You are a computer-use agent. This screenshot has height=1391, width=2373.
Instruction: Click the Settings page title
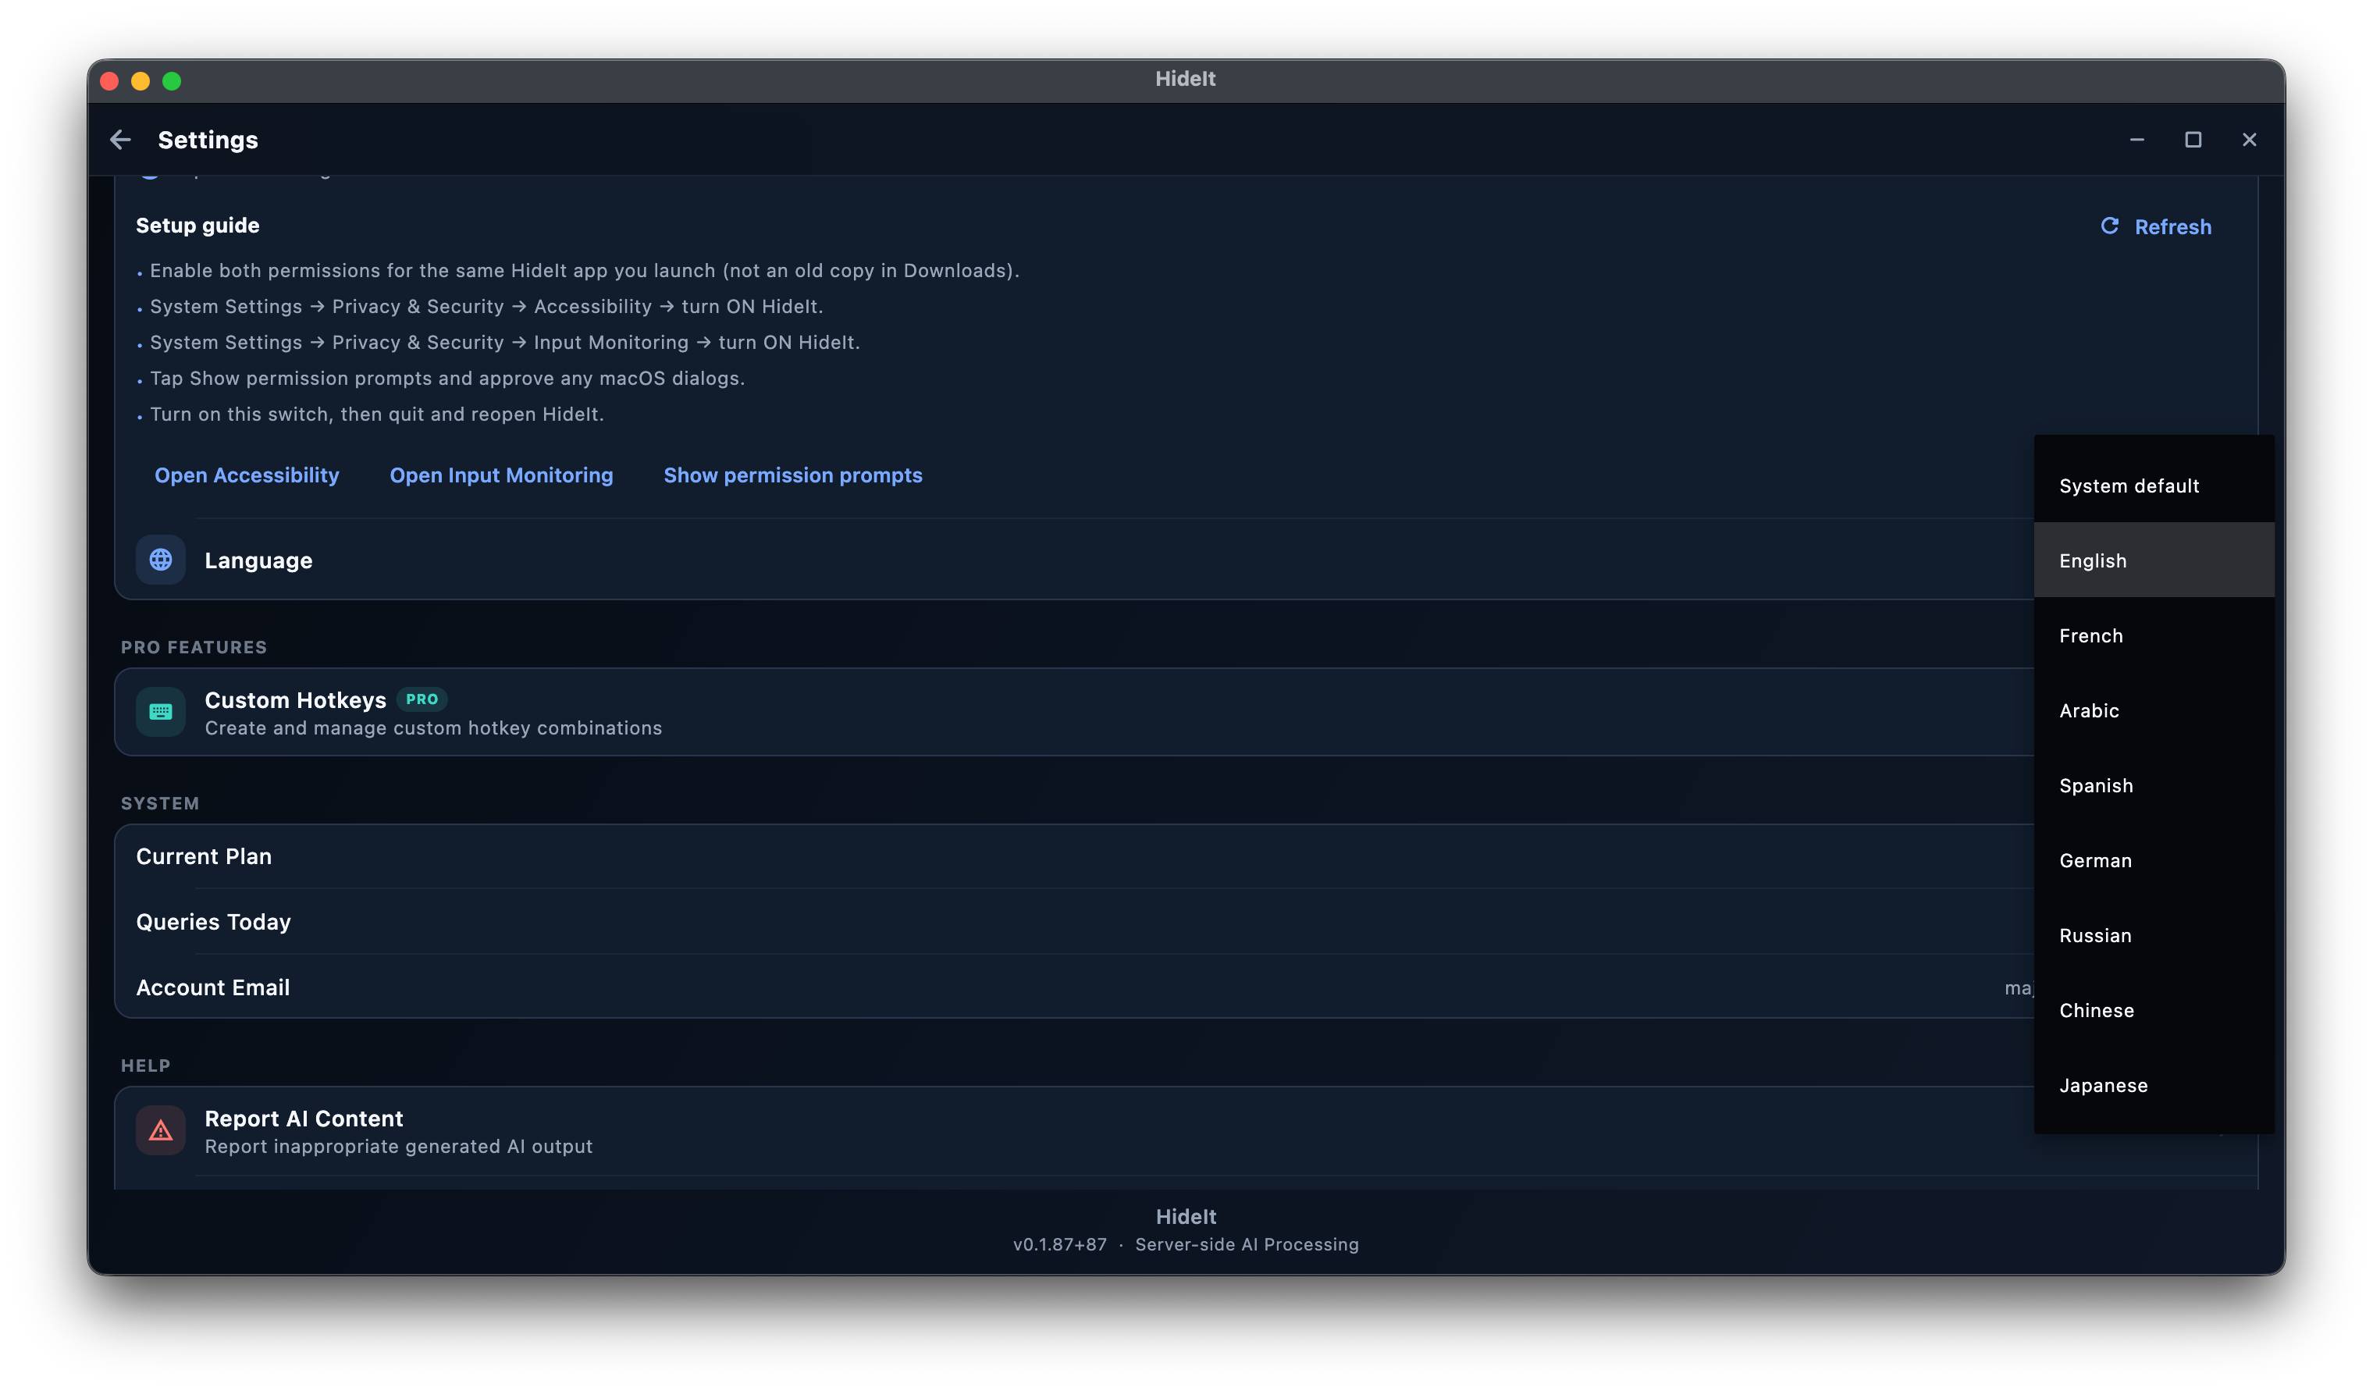[x=208, y=140]
